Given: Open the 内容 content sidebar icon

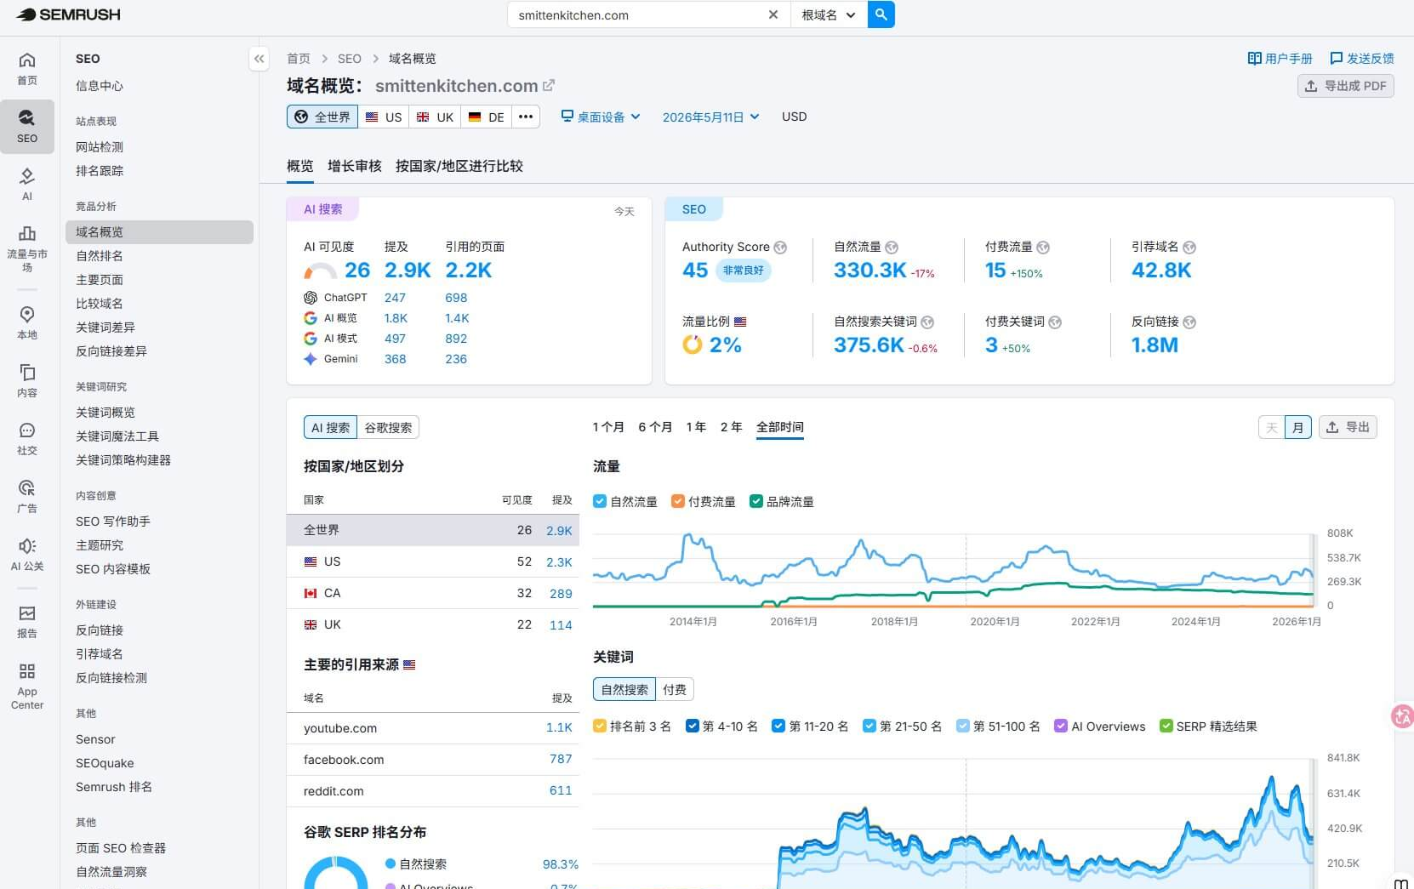Looking at the screenshot, I should (27, 381).
